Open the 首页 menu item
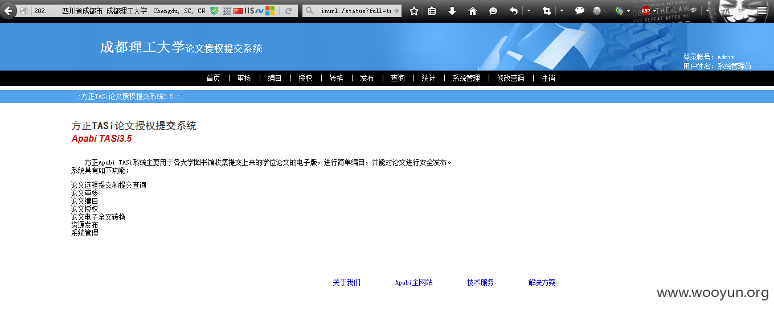 click(x=214, y=78)
